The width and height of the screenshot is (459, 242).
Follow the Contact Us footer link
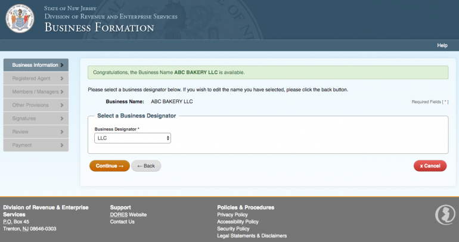click(122, 222)
